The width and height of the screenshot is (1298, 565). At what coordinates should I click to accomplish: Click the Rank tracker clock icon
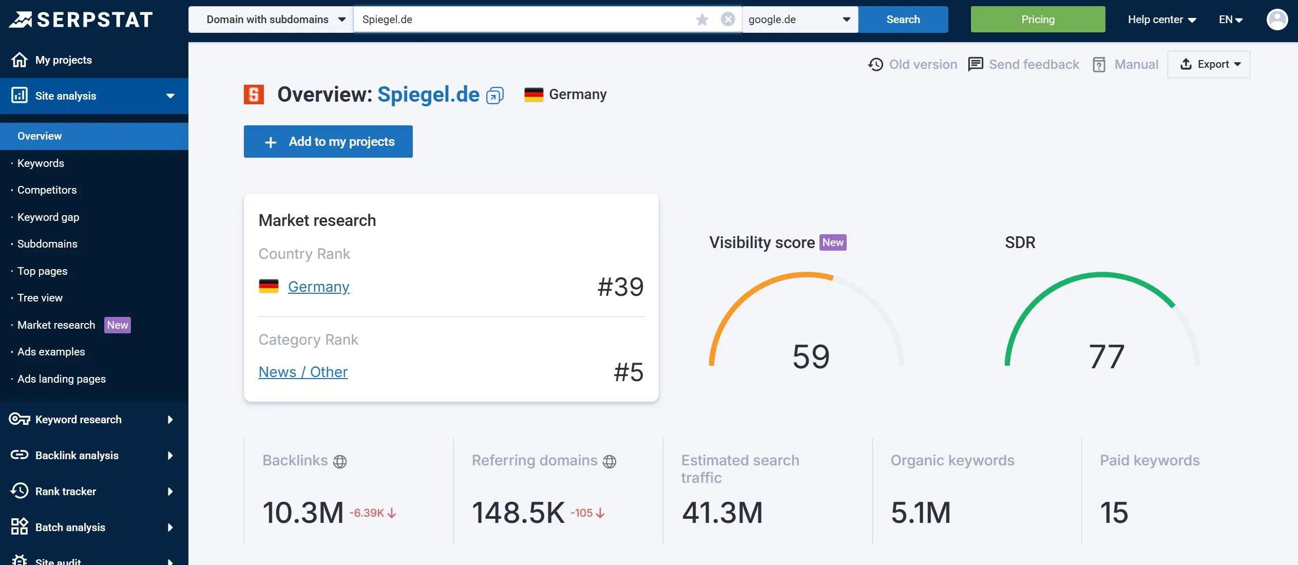20,491
